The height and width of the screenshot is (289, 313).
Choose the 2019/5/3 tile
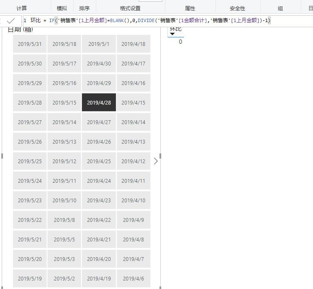point(64,259)
